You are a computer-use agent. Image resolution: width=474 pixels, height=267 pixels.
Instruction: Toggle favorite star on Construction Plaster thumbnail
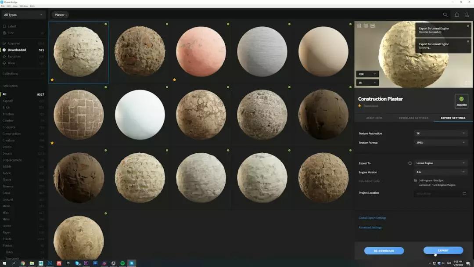(52, 80)
